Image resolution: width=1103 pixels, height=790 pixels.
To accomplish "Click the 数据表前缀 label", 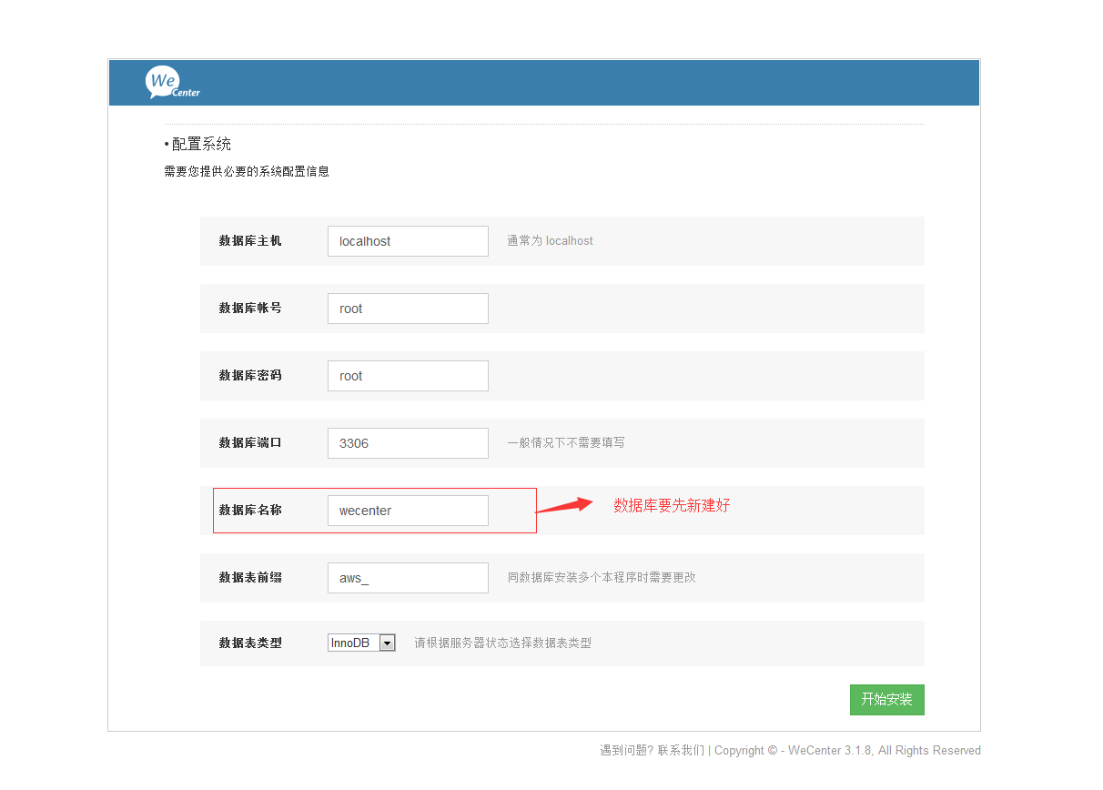I will 250,578.
